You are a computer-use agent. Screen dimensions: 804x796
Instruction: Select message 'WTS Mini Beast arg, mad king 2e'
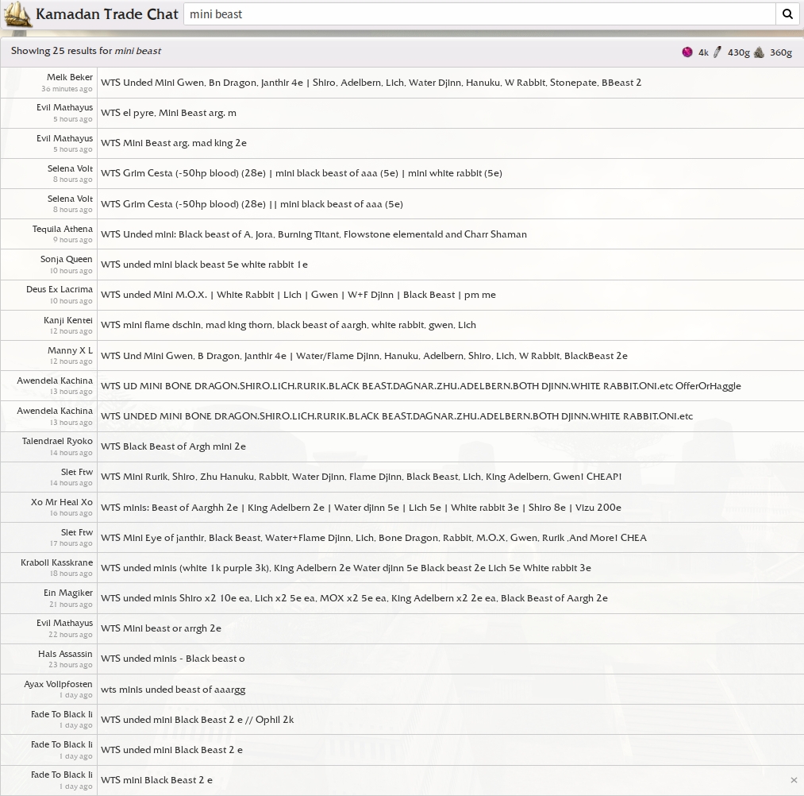pos(174,143)
